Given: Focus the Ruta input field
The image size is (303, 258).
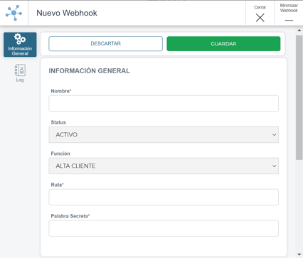Looking at the screenshot, I should point(164,197).
